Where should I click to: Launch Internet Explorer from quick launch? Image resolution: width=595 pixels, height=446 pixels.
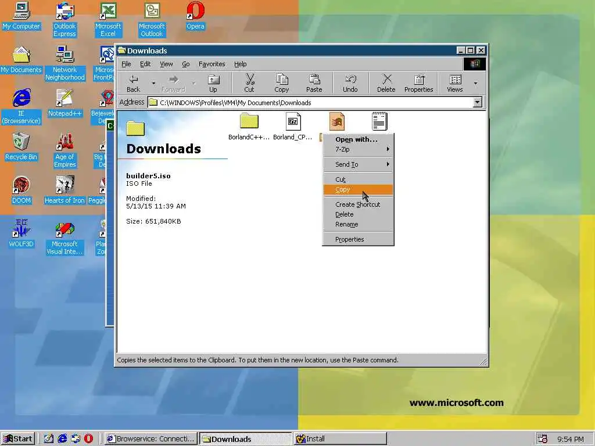tap(62, 439)
